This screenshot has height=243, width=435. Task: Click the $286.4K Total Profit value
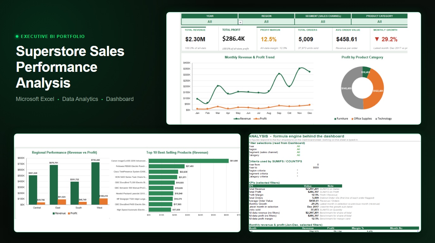point(234,39)
